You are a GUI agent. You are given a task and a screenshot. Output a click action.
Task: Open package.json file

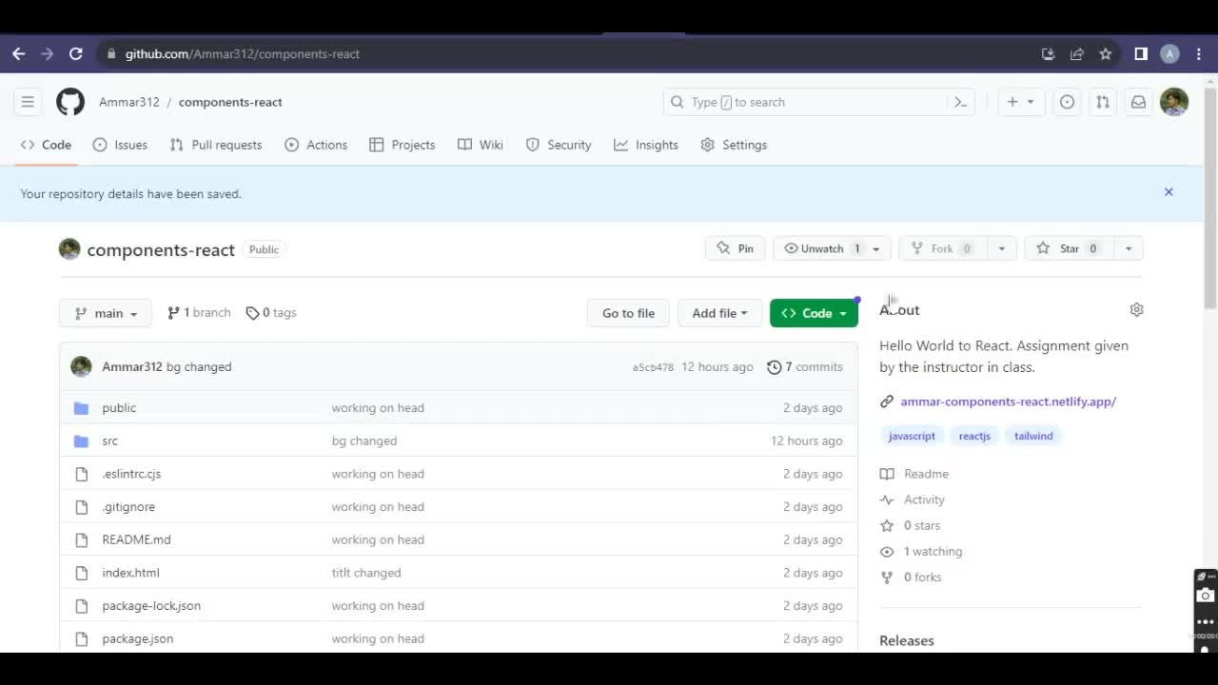click(x=137, y=638)
